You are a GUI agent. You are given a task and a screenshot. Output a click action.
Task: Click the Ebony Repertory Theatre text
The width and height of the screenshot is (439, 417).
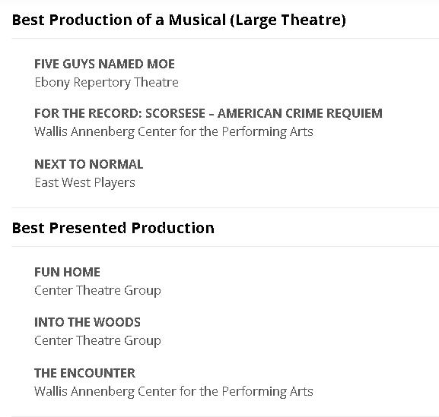click(x=107, y=83)
